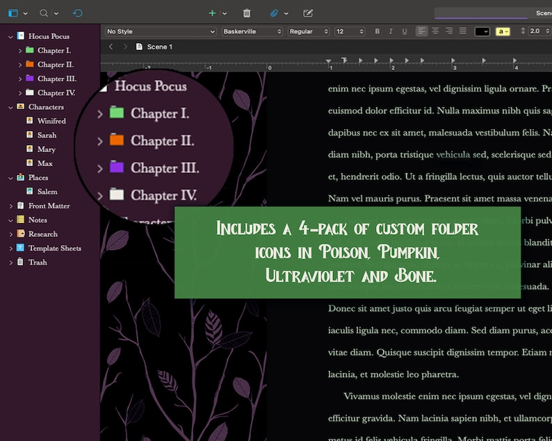Click the tab stop marker near ruler mark 3
Screen dimensions: 552x441
pos(453,60)
